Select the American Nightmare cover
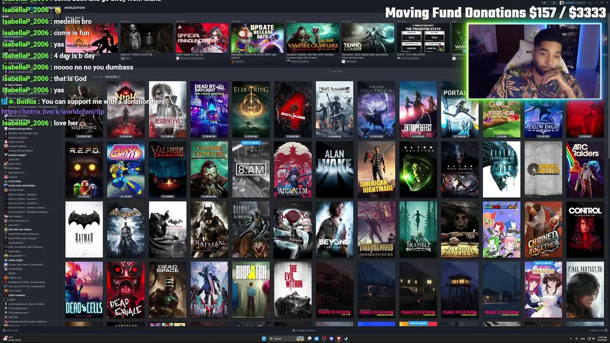Viewport: 610px width, 343px height. pos(376,169)
